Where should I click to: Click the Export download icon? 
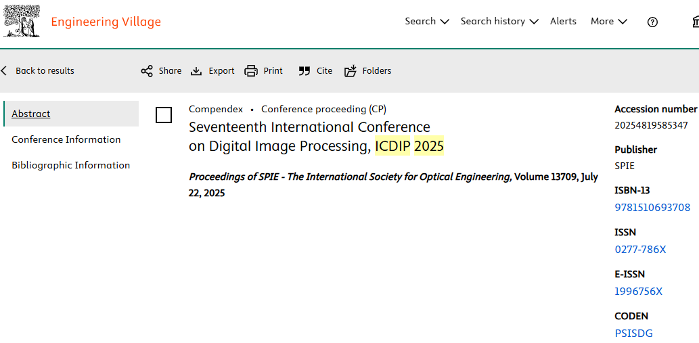pos(196,71)
